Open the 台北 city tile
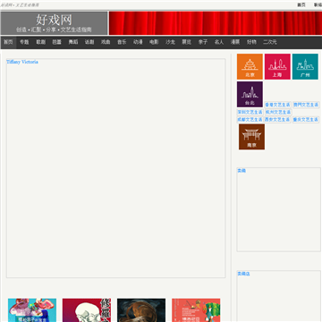The height and width of the screenshot is (322, 322). (x=250, y=94)
